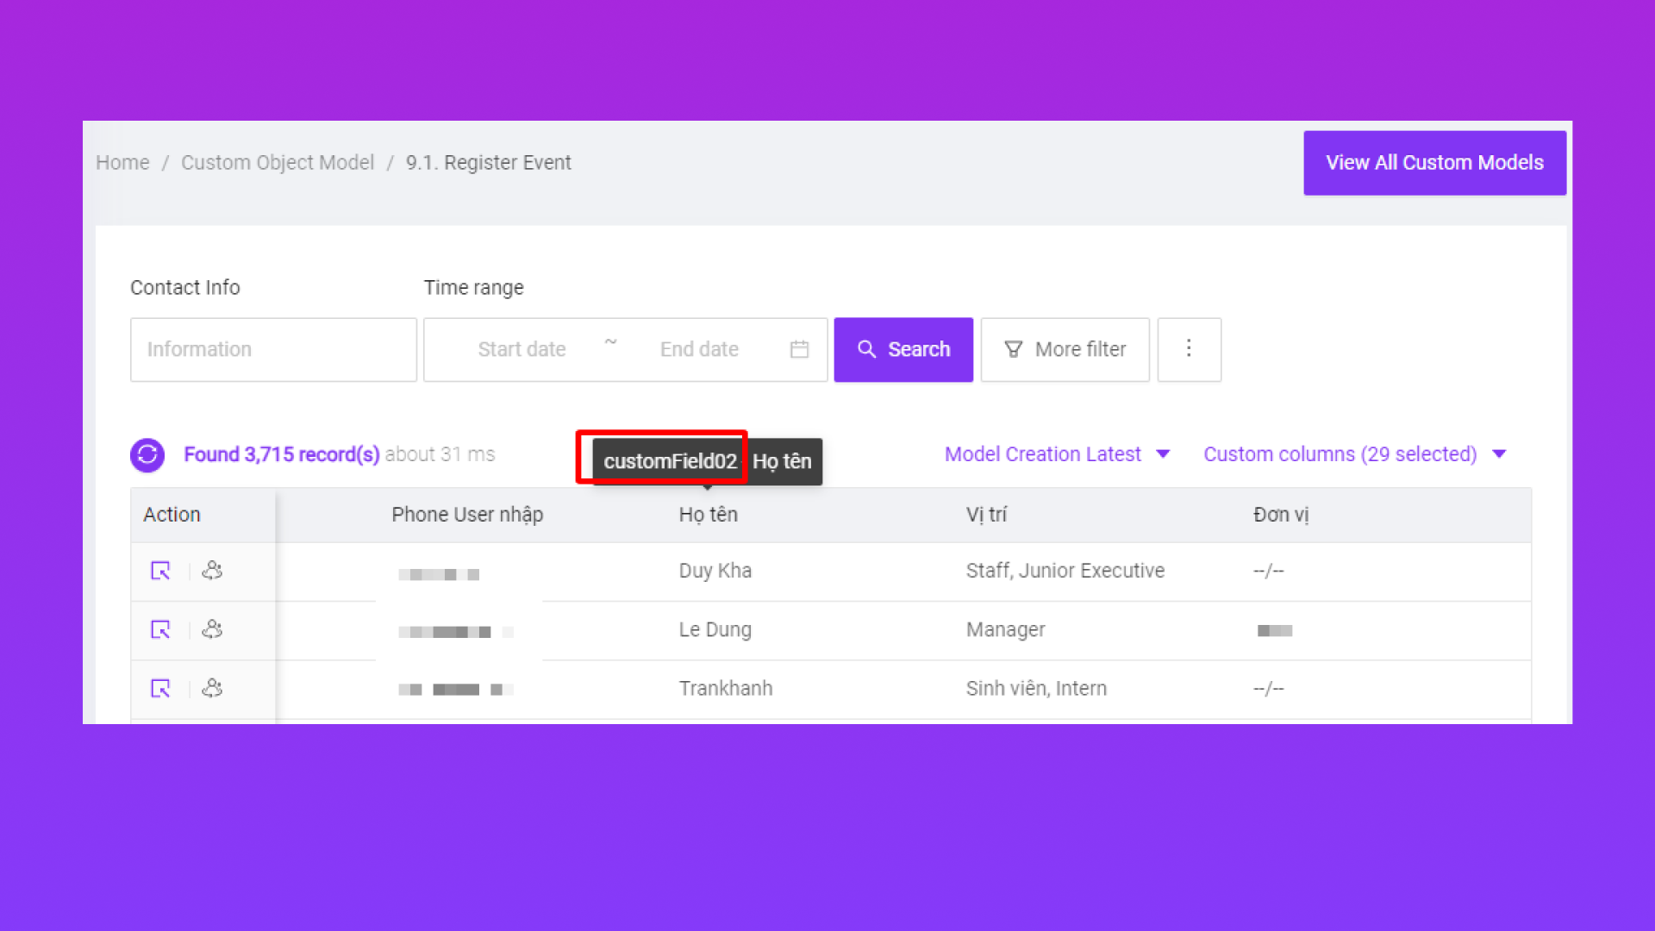Open record detail for Trankhanh row
Screen dimensions: 1655x931
(160, 688)
